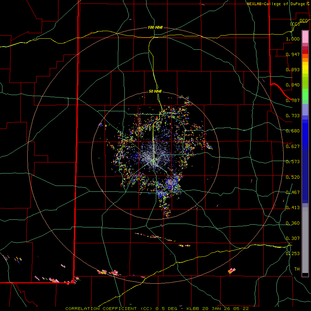Screen dimensions: 311x311
Task: Click the 0.680 value on the color scale
Action: click(293, 131)
